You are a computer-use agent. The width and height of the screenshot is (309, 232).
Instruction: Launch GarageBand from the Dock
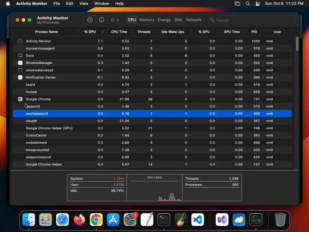pyautogui.click(x=181, y=220)
